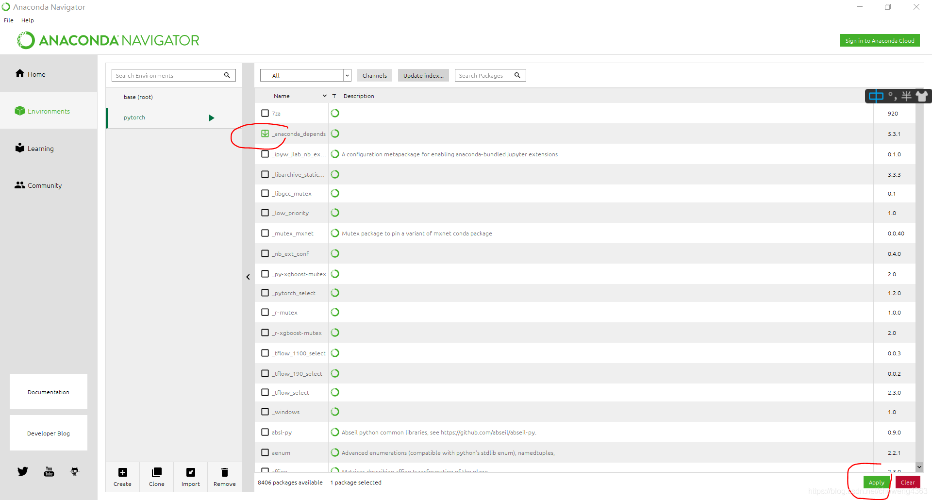The image size is (932, 500).
Task: Open the GitHub link icon
Action: click(75, 471)
